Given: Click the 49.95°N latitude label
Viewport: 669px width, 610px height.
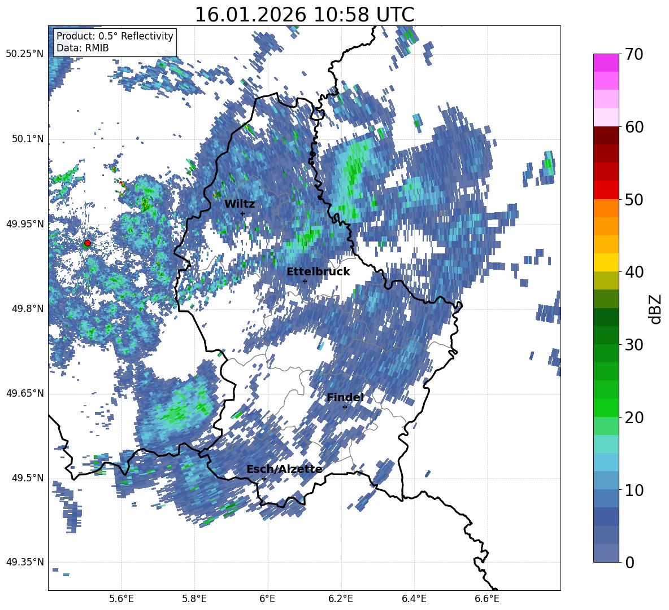Looking at the screenshot, I should pyautogui.click(x=25, y=223).
